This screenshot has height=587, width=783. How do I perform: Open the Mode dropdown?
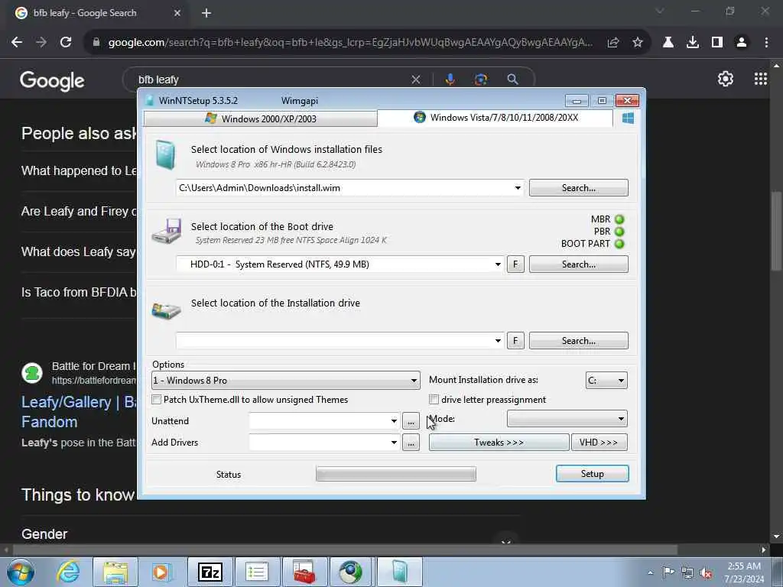click(567, 419)
